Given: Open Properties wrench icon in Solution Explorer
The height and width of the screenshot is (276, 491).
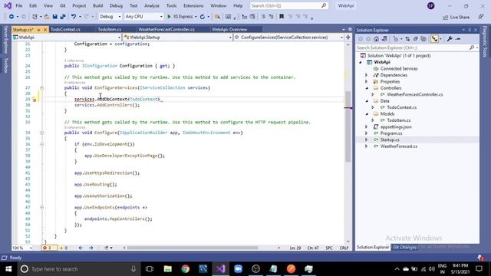Looking at the screenshot, I should (450, 39).
